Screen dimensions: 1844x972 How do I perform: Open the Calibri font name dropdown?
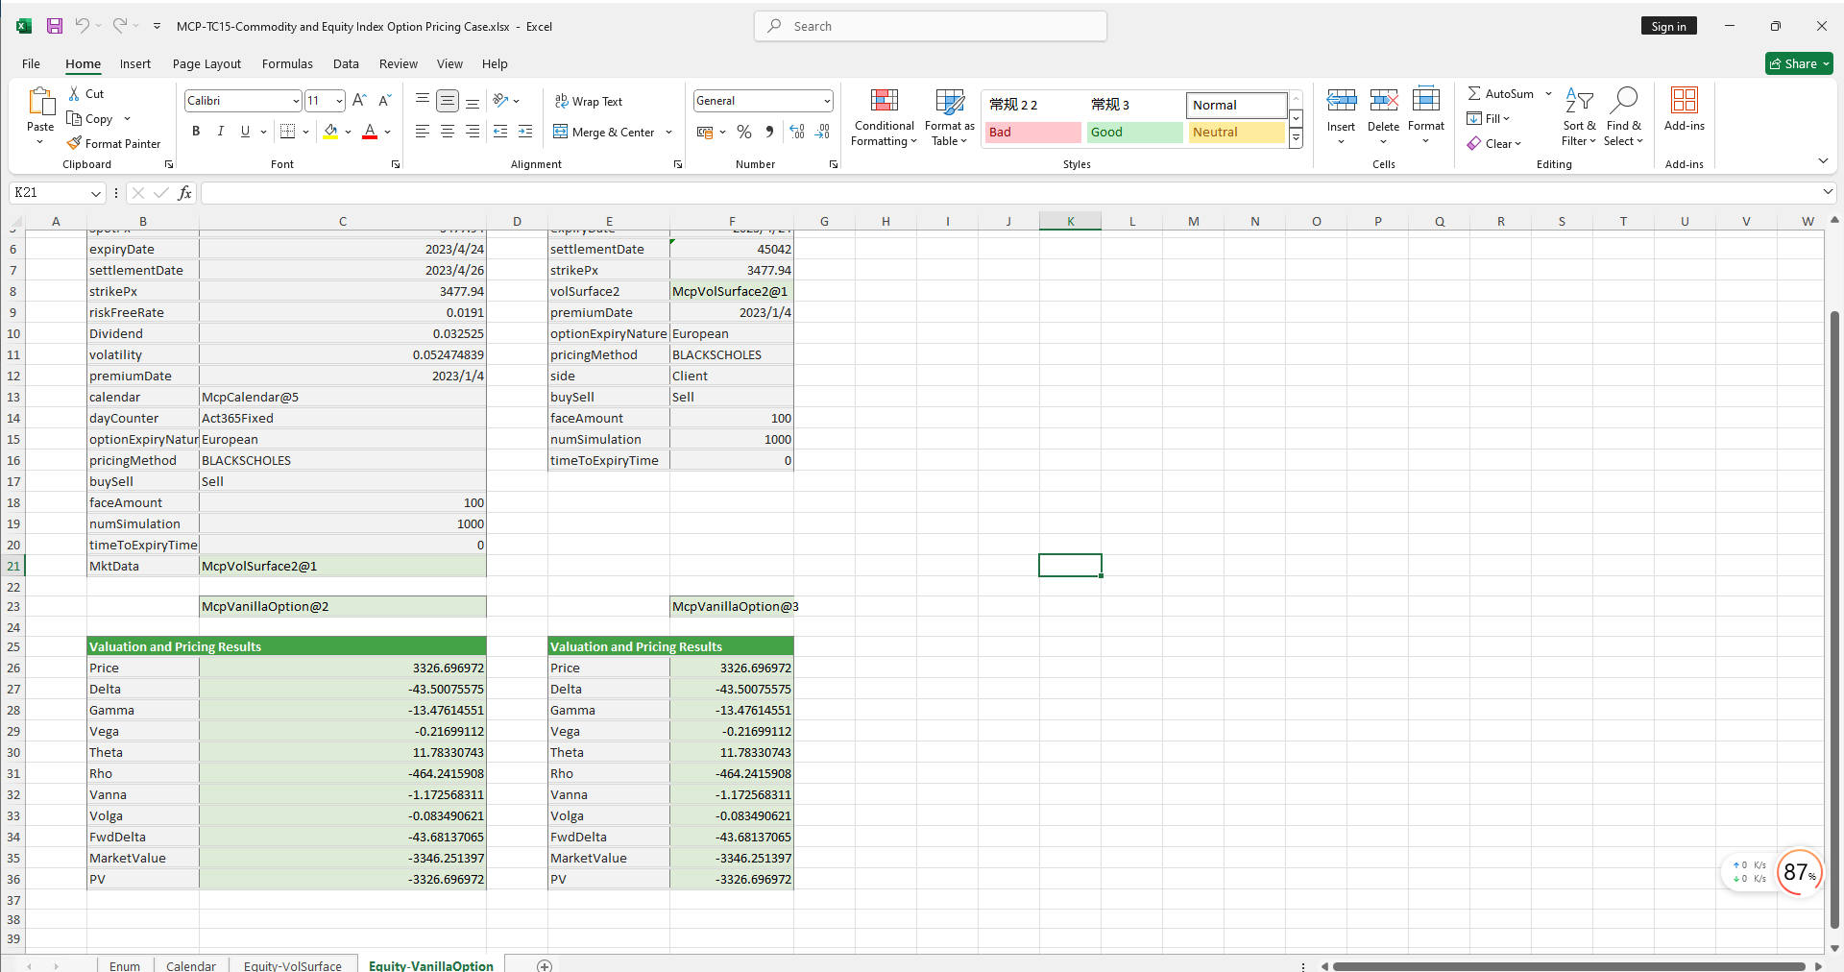[296, 101]
